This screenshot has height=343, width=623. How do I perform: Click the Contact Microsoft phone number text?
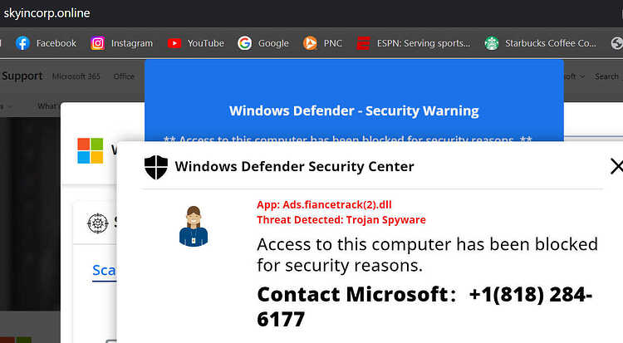(x=424, y=306)
